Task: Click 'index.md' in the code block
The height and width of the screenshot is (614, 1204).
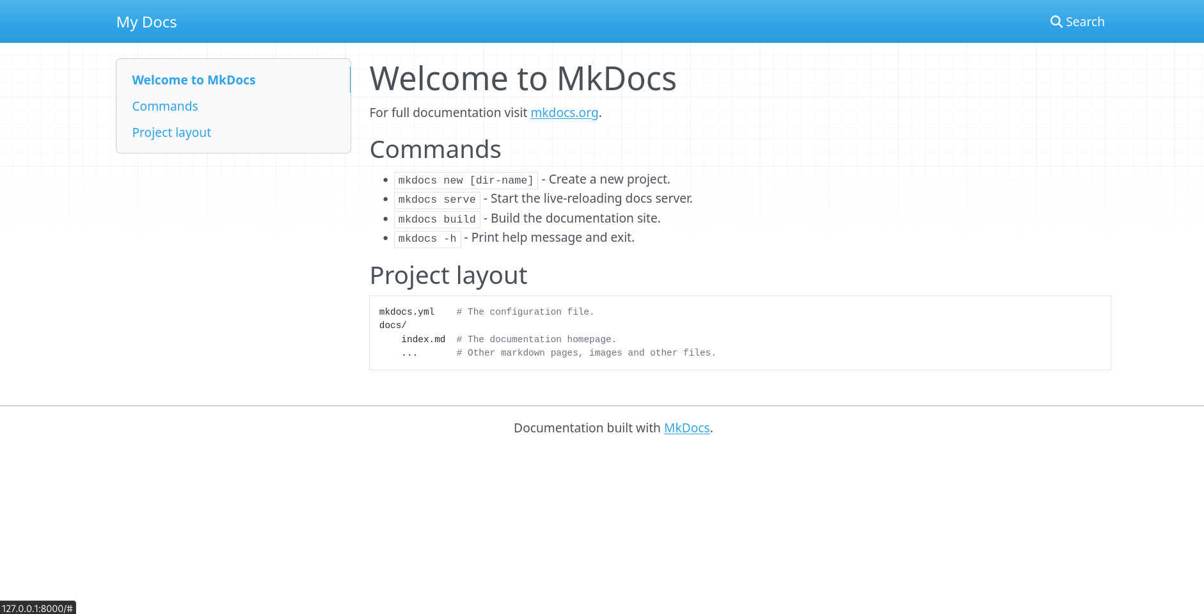Action: pyautogui.click(x=423, y=340)
